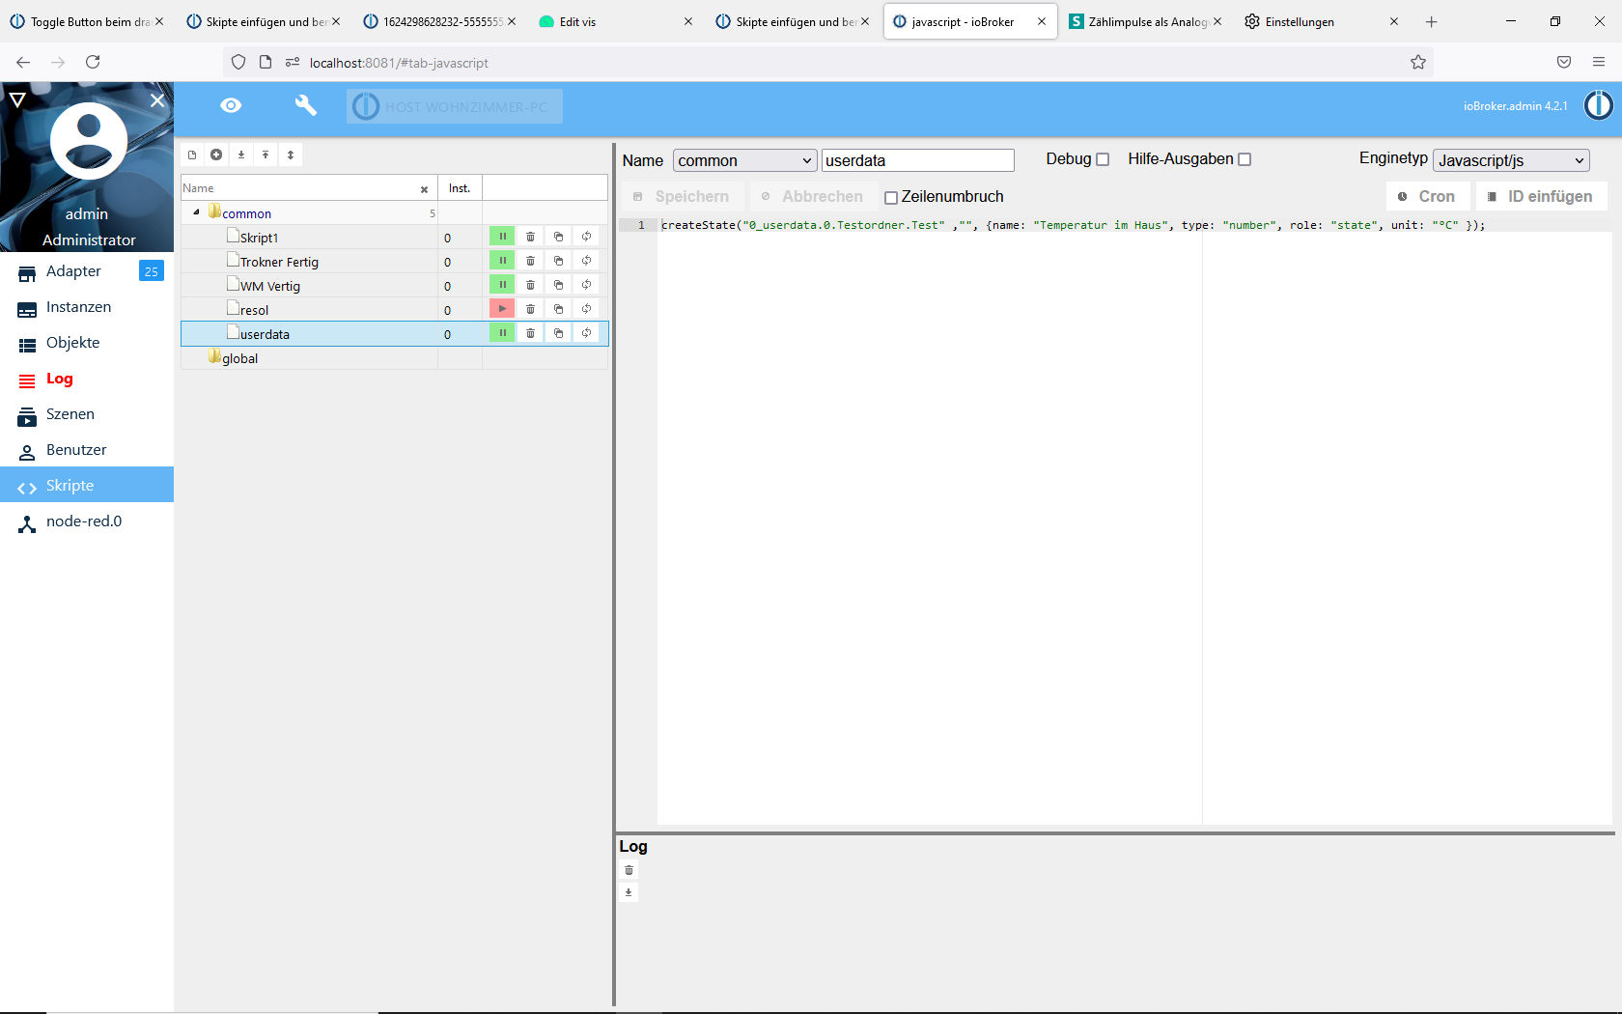Restart the resol script
The image size is (1622, 1014).
click(x=586, y=309)
